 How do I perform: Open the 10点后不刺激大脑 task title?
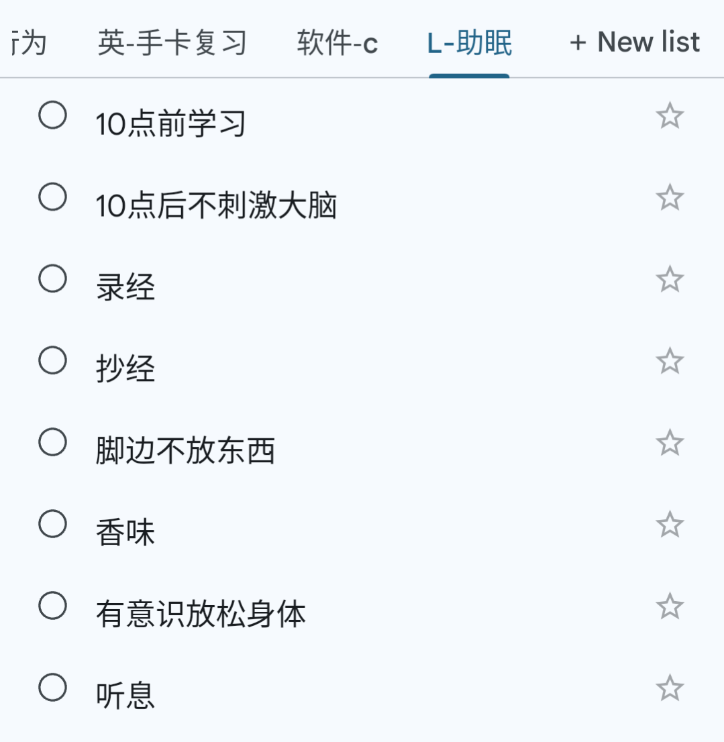(x=216, y=205)
